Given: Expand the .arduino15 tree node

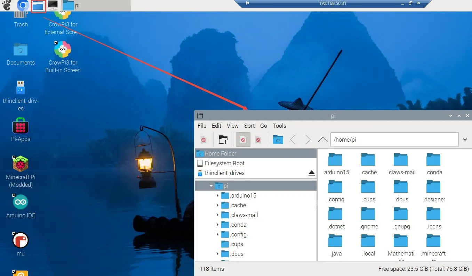Looking at the screenshot, I should click(x=217, y=195).
